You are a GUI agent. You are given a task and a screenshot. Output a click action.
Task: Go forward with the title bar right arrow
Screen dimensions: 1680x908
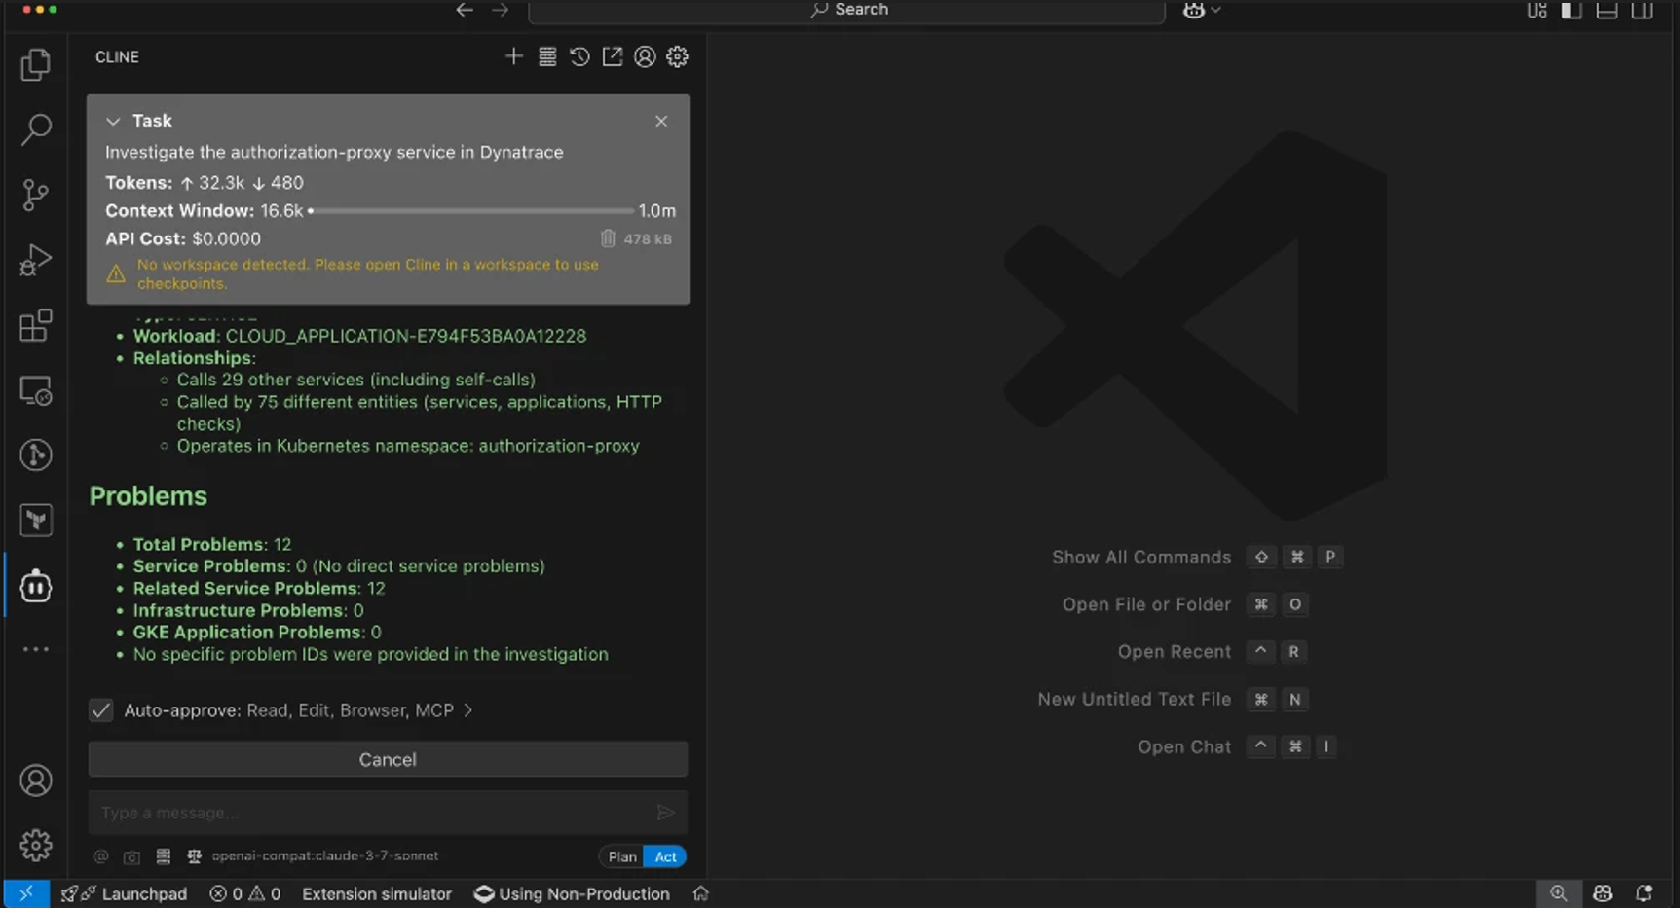click(500, 10)
